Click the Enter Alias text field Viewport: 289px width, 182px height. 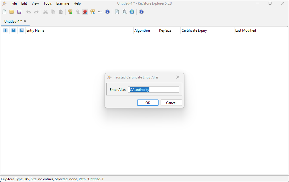(x=154, y=89)
